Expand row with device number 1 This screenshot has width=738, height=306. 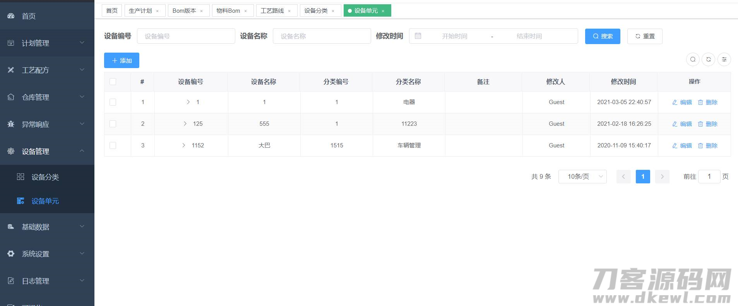(x=188, y=102)
